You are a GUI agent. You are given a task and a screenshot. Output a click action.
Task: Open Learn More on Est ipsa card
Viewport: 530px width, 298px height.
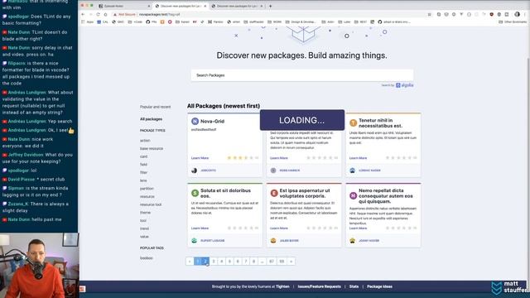[279, 228]
